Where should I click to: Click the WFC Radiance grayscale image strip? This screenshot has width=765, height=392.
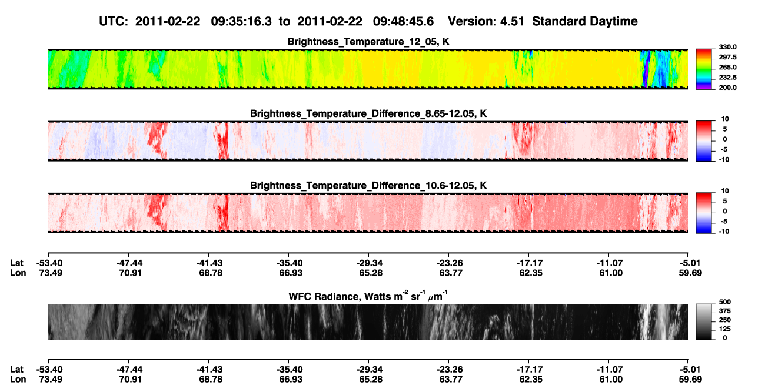(x=368, y=321)
